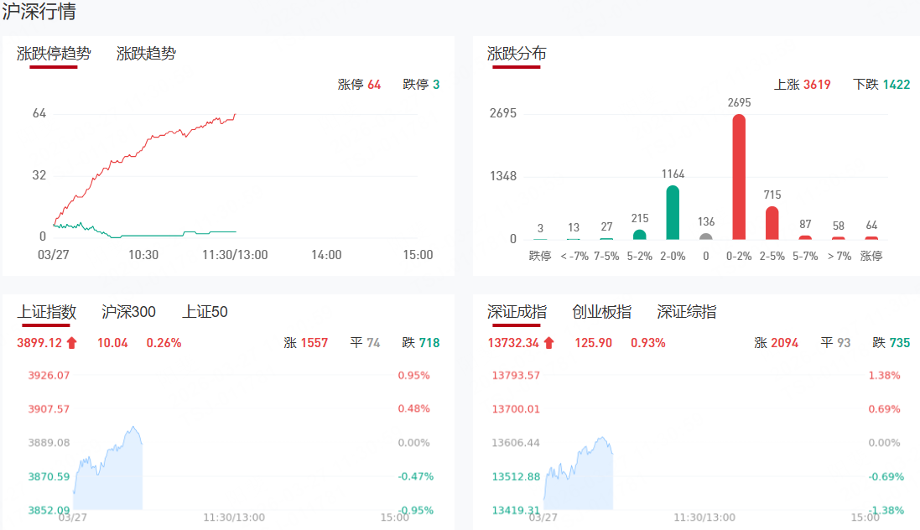Click the tallest red 0-2% bar labeled 2695
This screenshot has height=530, width=920.
click(x=739, y=176)
